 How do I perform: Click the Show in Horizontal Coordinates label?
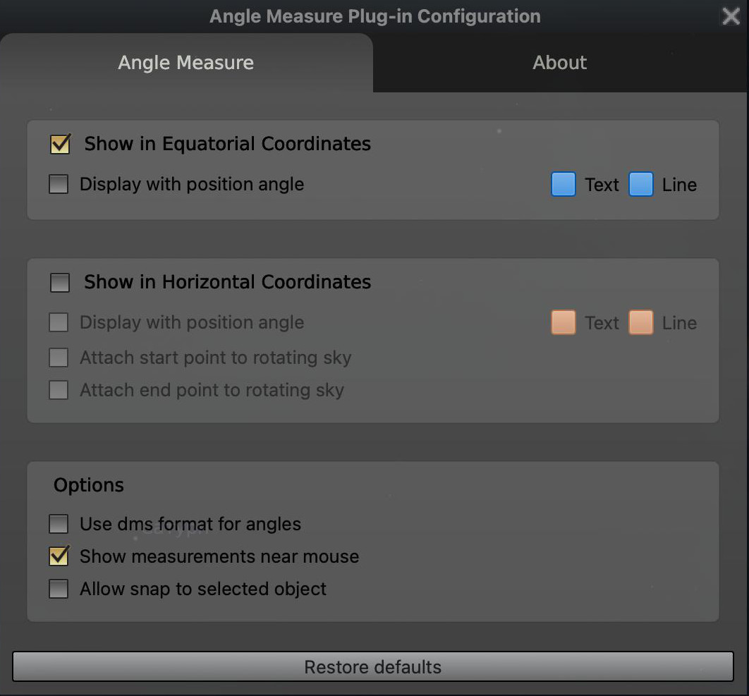pyautogui.click(x=227, y=282)
